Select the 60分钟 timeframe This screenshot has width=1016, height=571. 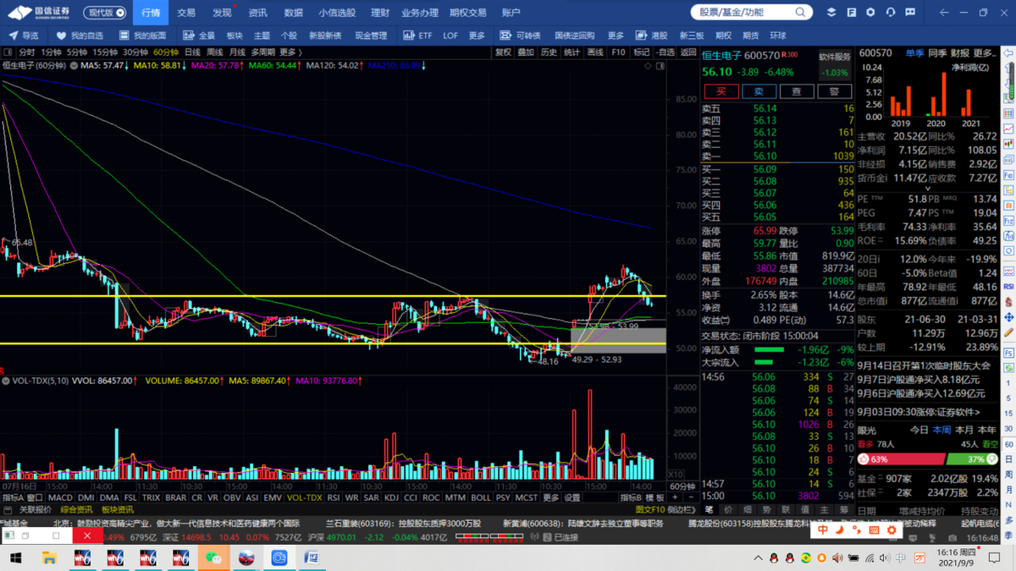(166, 52)
